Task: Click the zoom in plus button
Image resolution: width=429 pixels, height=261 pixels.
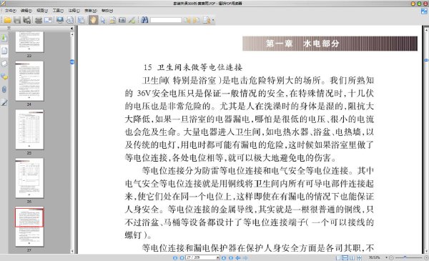Action: tap(426, 257)
